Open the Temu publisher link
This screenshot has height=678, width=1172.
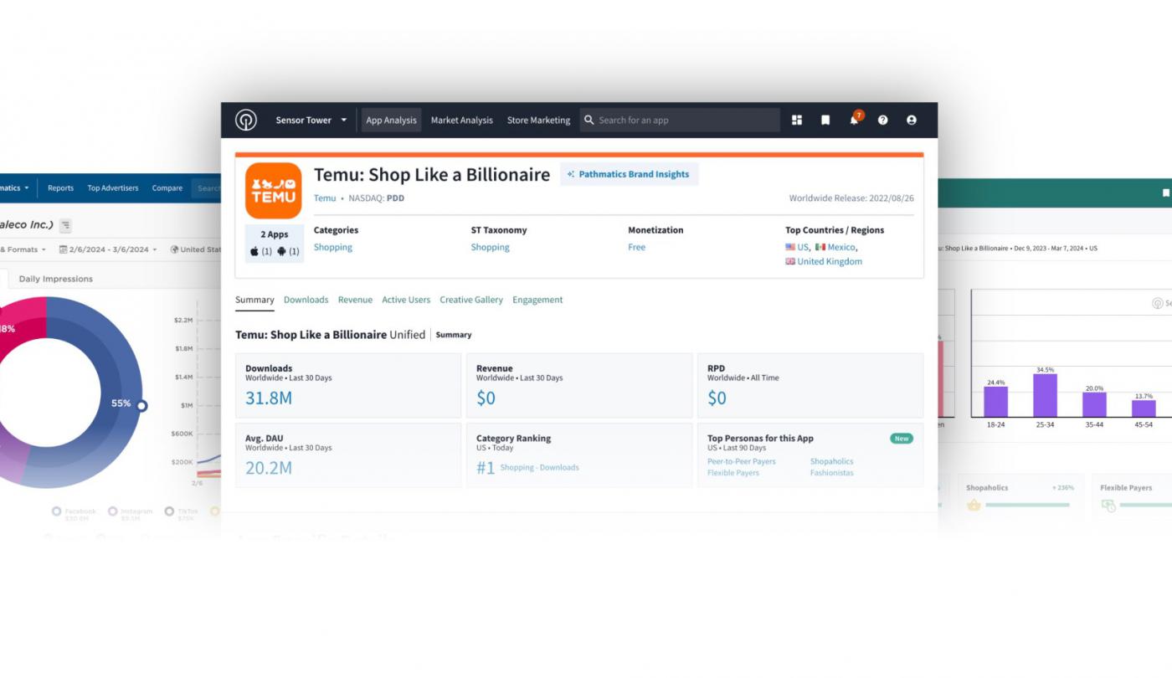[325, 198]
